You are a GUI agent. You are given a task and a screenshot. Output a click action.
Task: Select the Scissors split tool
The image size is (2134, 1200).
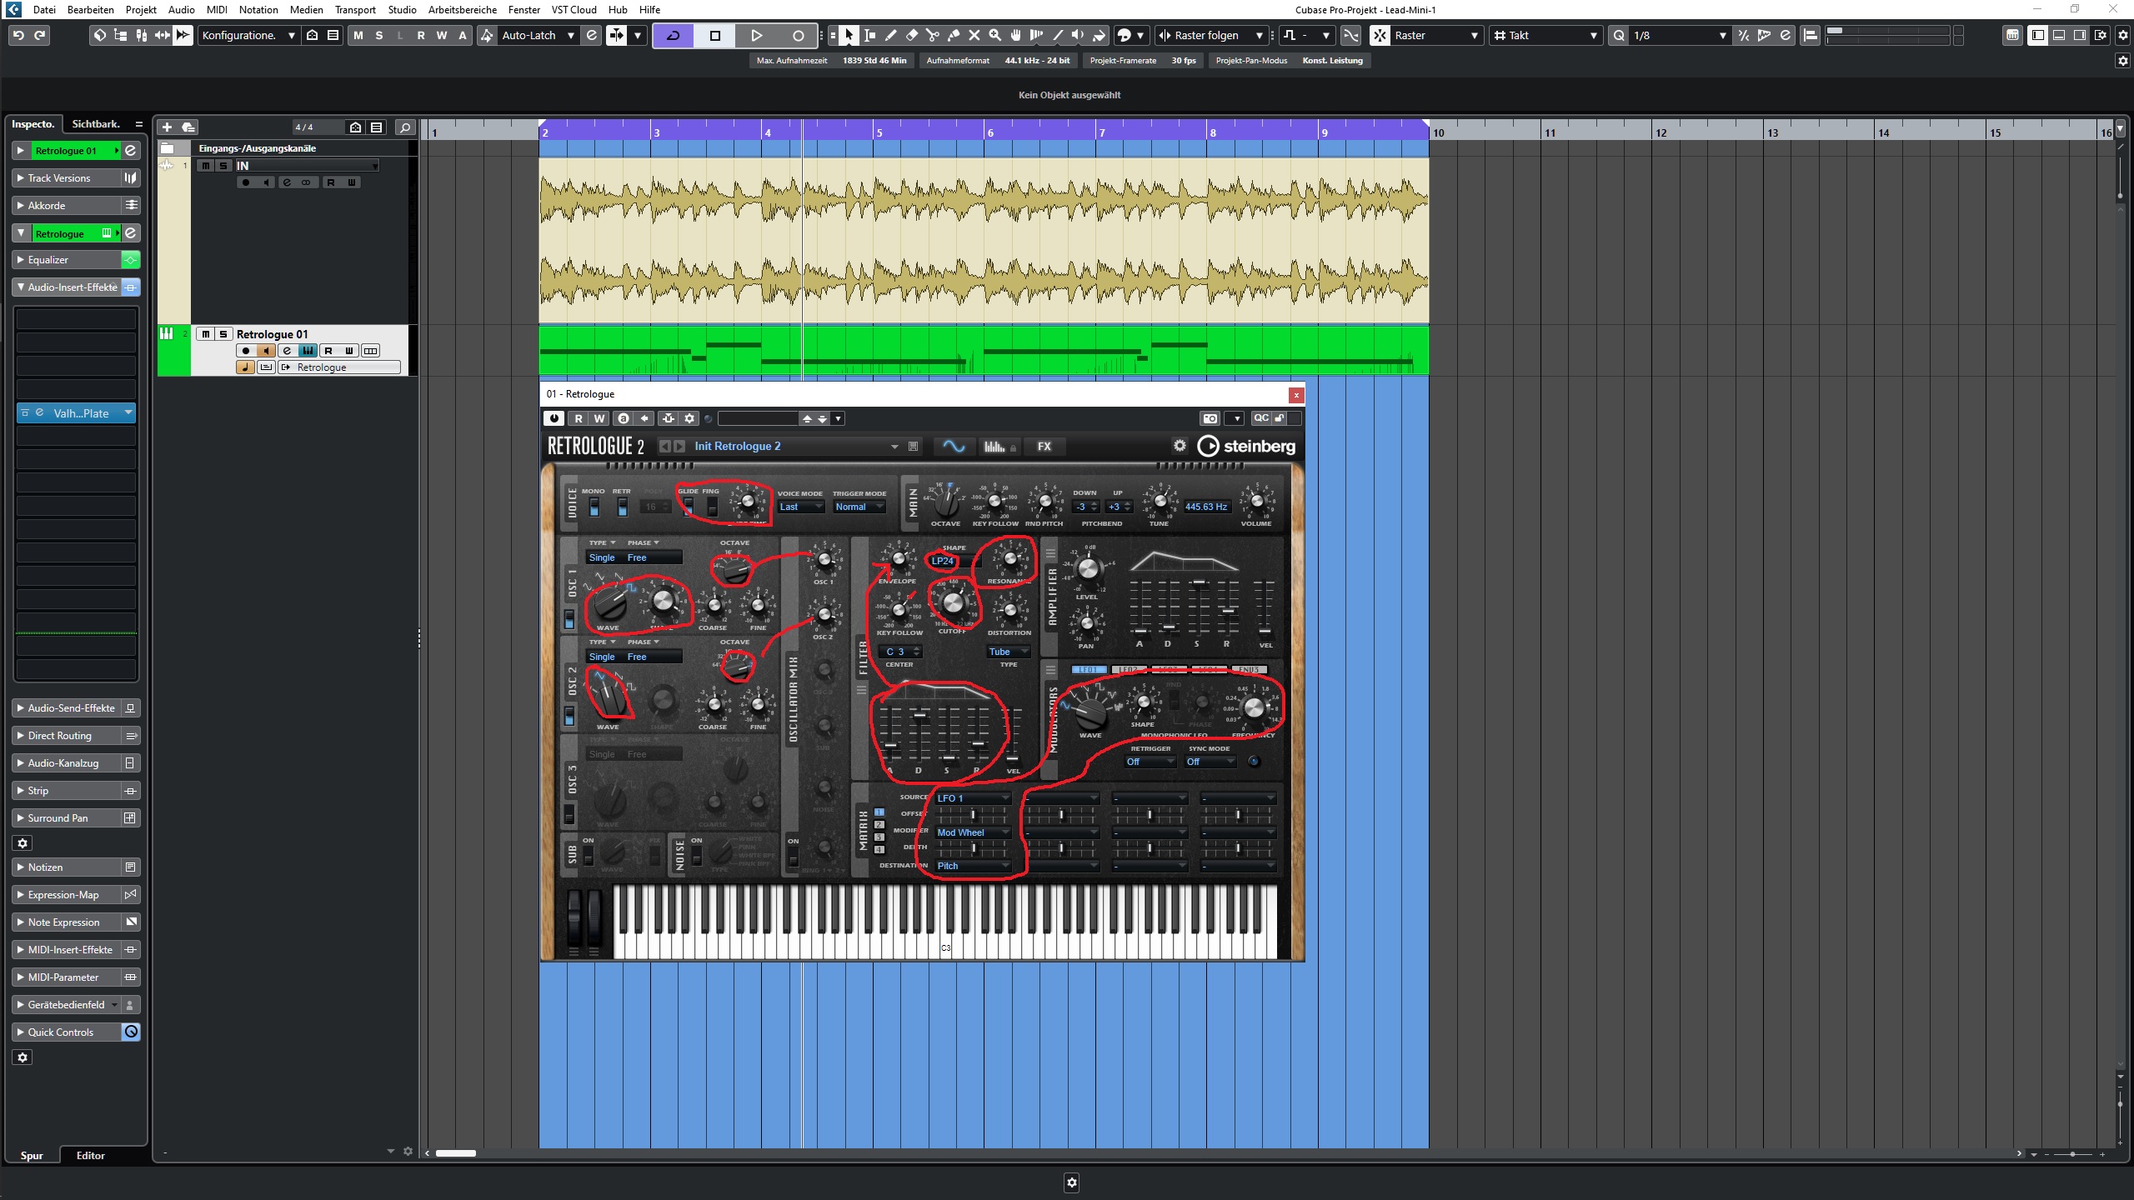tap(932, 35)
